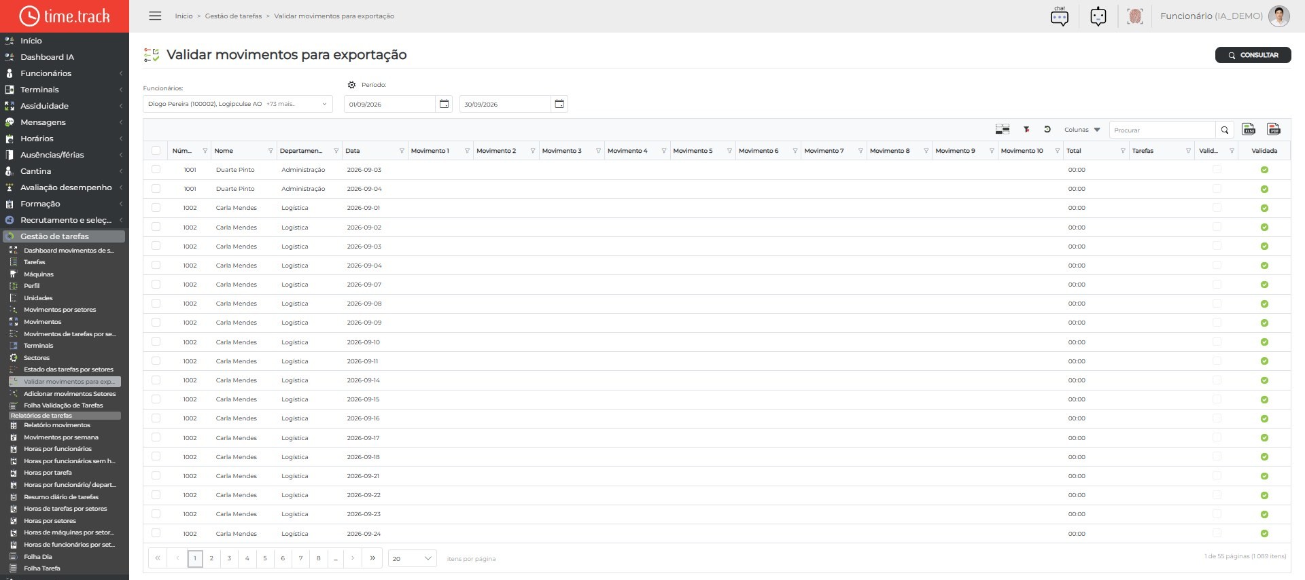Check row Carla Mendes 2026-09-07

click(x=156, y=284)
